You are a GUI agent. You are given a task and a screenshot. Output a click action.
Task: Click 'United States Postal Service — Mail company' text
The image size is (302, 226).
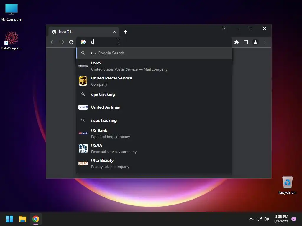coord(129,69)
